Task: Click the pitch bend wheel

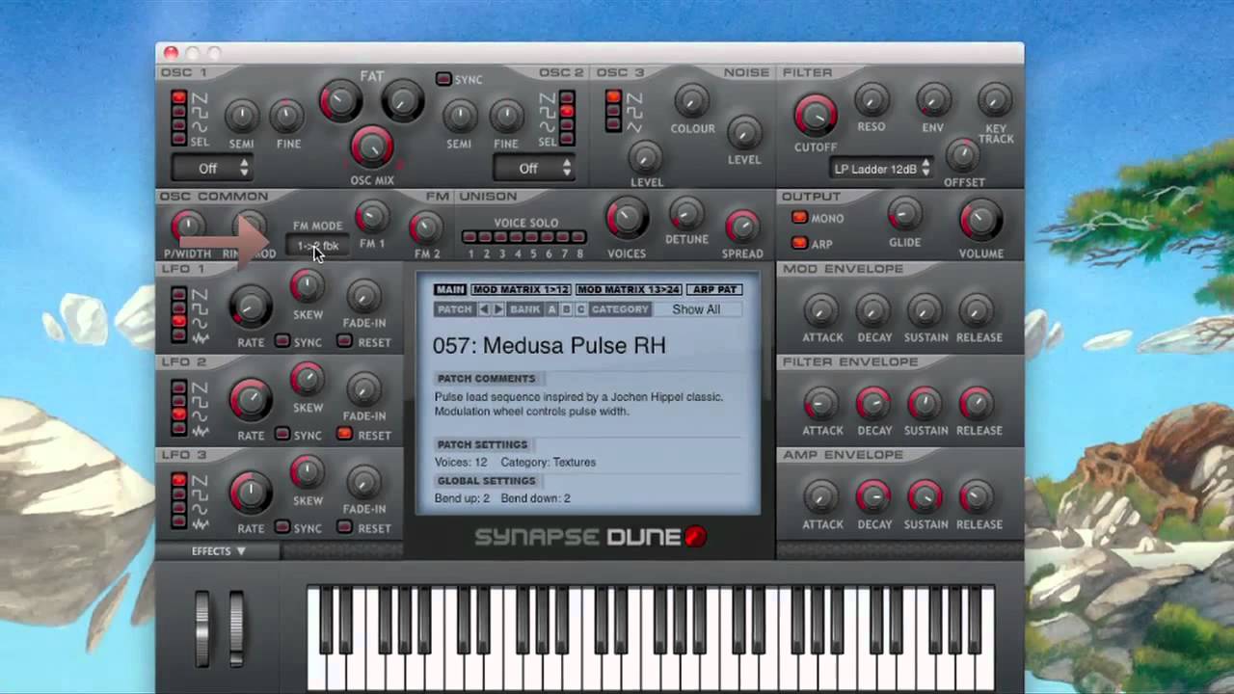Action: click(x=202, y=627)
